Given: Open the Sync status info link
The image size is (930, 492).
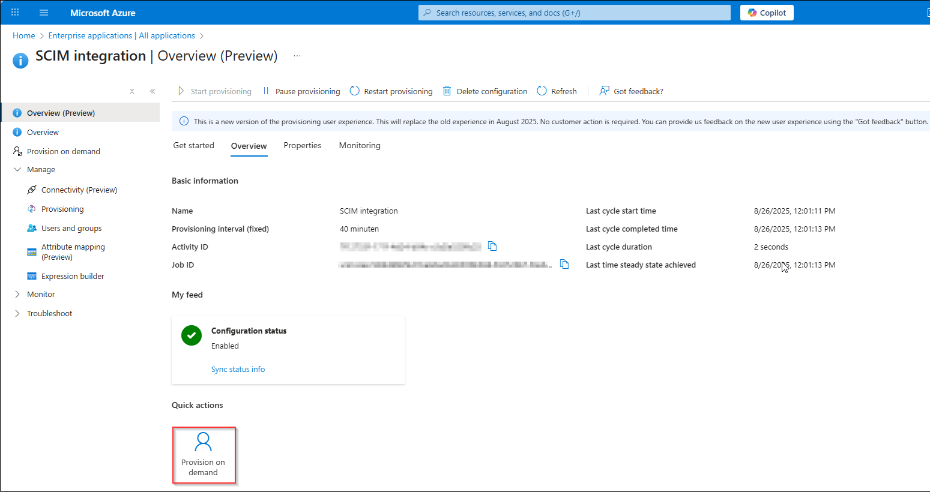Looking at the screenshot, I should (x=238, y=369).
